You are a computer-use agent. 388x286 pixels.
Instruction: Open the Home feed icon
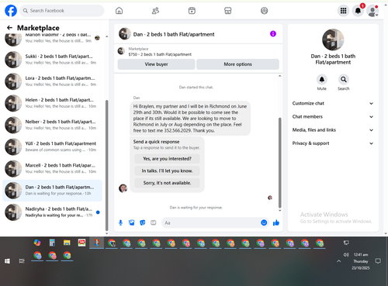click(x=119, y=11)
